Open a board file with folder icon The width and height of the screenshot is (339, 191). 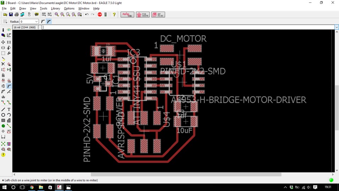[x=5, y=15]
